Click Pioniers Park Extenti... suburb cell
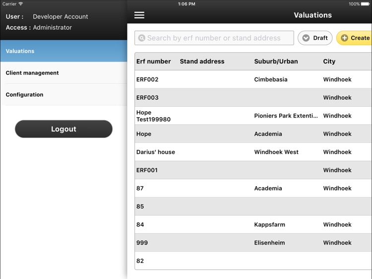The width and height of the screenshot is (372, 279). point(286,116)
